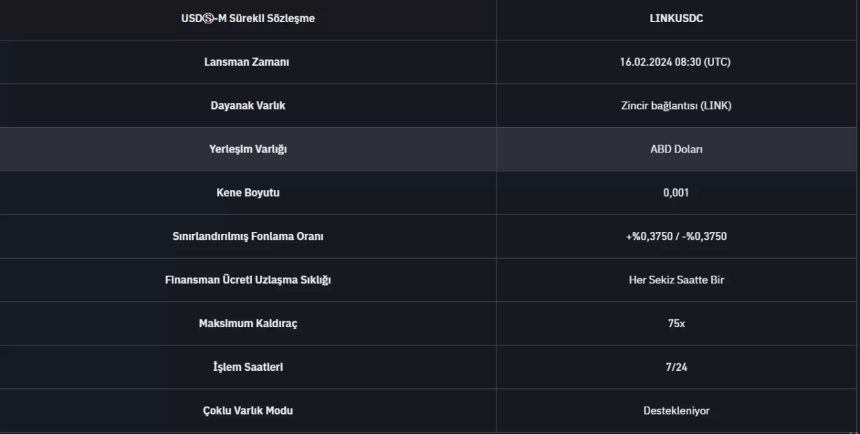Select the LINKUSDC contract cell

point(676,18)
